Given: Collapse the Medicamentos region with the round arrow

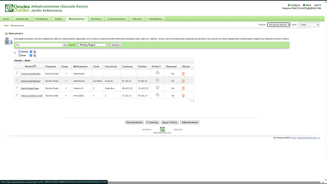Looking at the screenshot, I should pos(6,33).
